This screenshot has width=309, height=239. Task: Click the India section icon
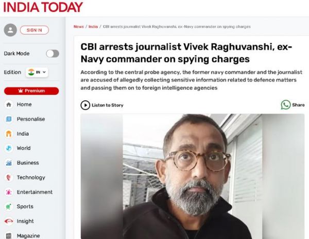[x=9, y=134]
